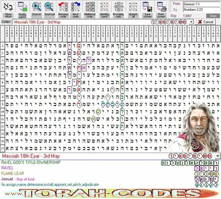Go to the Next code
Image resolution: width=221 pixels, height=199 pixels.
(76, 10)
